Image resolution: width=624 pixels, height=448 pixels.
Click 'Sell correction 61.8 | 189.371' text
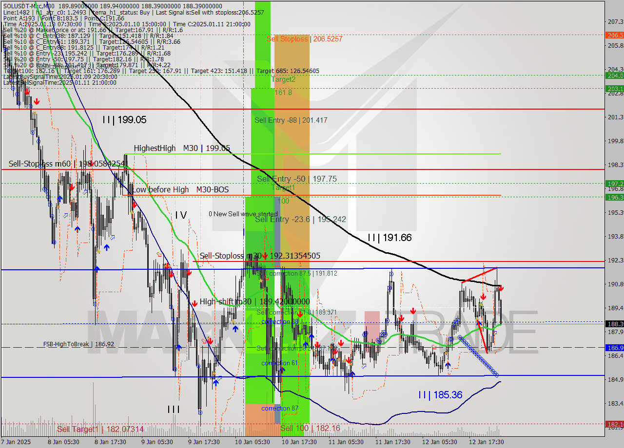297,312
